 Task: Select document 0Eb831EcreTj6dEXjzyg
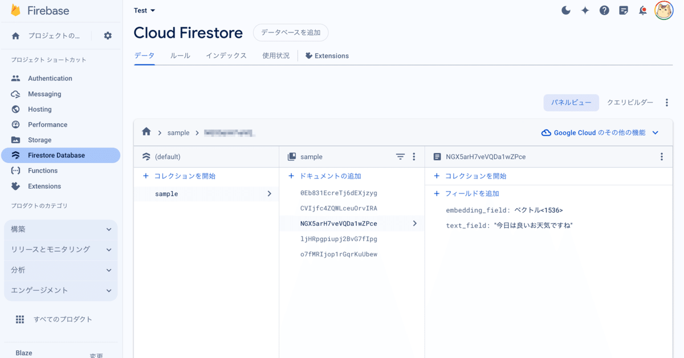tap(339, 193)
